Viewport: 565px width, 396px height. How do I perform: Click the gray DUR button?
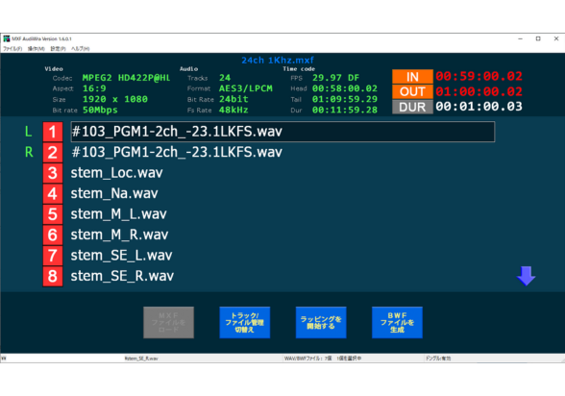point(412,107)
